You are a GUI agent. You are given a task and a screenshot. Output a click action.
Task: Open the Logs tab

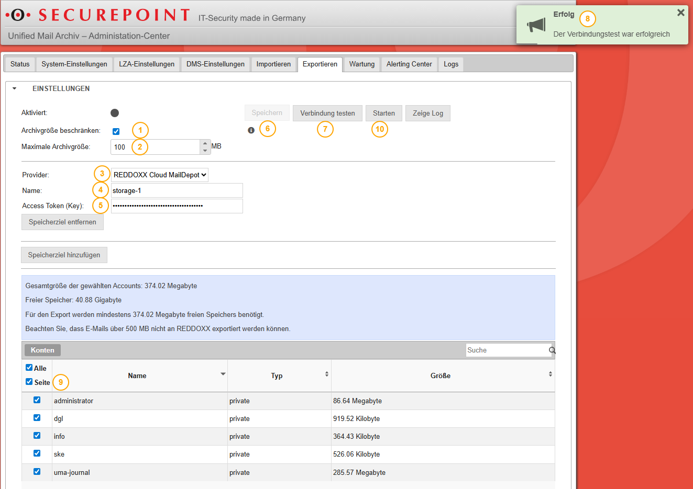tap(451, 64)
